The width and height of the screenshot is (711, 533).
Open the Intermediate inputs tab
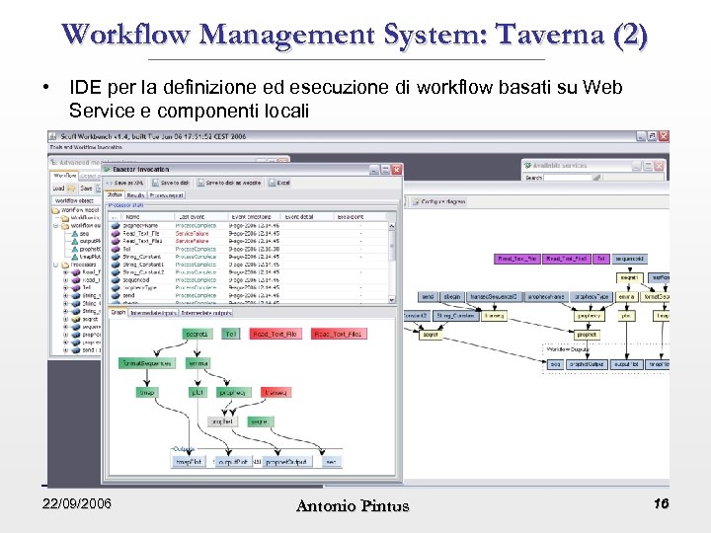(x=153, y=313)
